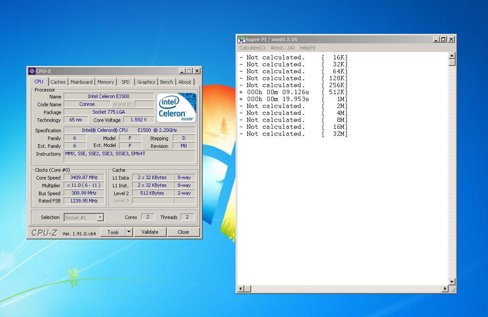
Task: Select the CPU tab
Action: (39, 82)
